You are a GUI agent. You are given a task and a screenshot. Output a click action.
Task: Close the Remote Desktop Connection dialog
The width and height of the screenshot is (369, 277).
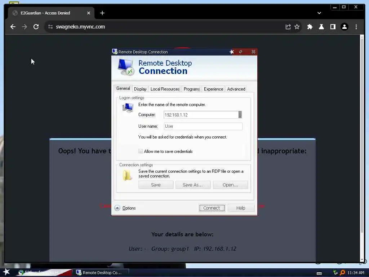click(x=253, y=52)
